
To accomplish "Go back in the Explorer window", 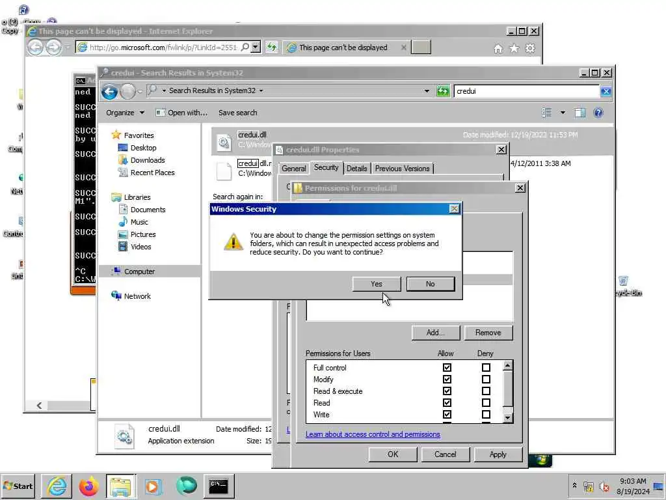I will tap(109, 91).
